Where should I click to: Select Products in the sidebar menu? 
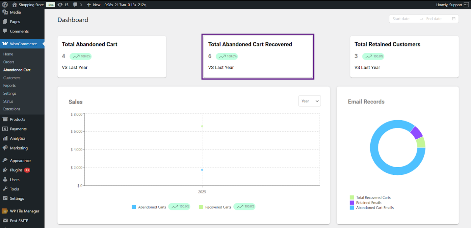point(17,119)
